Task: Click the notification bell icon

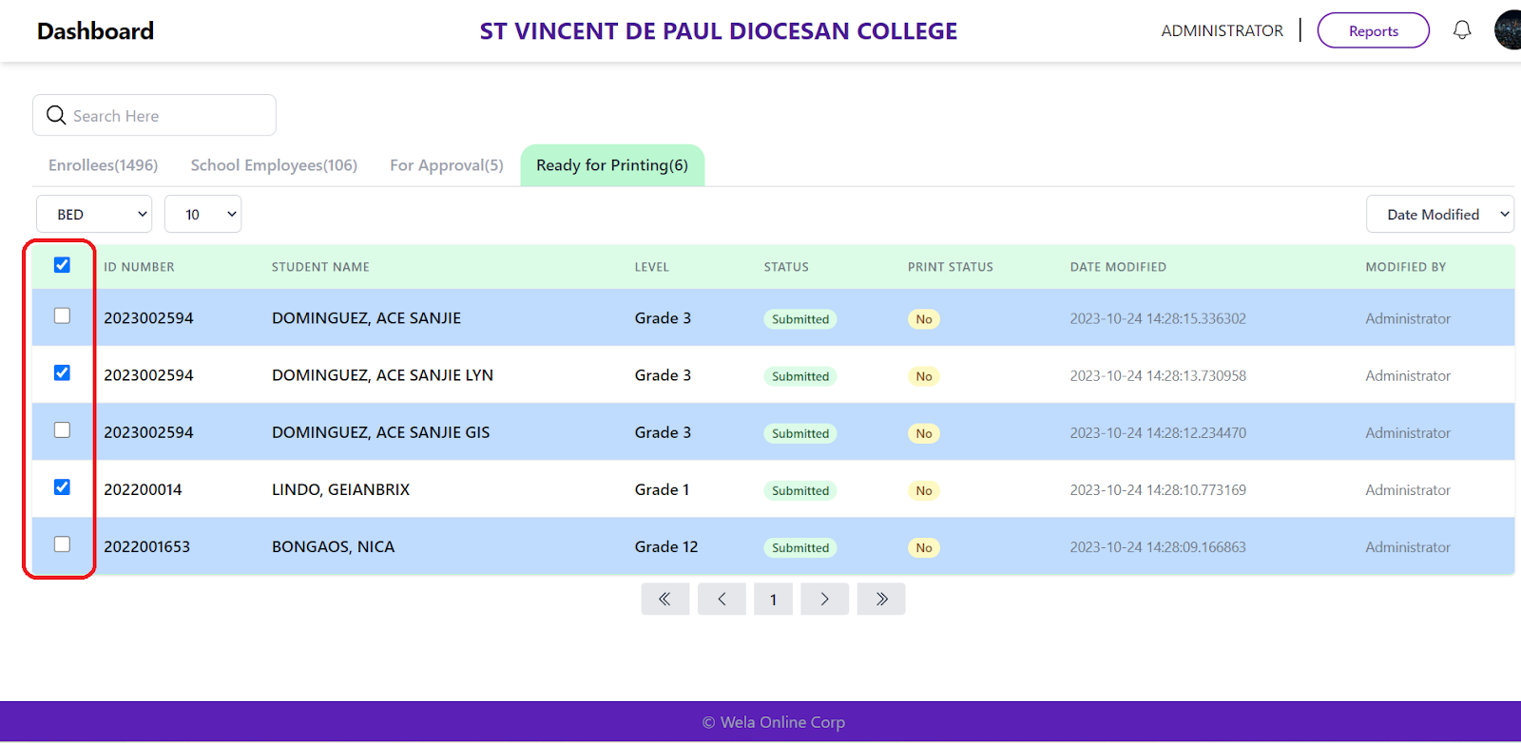Action: click(x=1462, y=30)
